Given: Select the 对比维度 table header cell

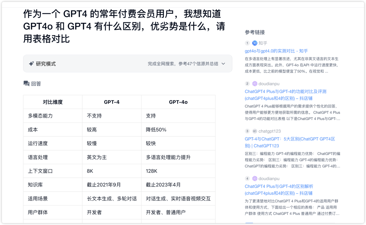Looking at the screenshot, I should pos(52,102).
